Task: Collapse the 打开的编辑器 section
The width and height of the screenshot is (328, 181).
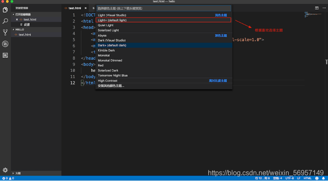Action: pos(36,14)
